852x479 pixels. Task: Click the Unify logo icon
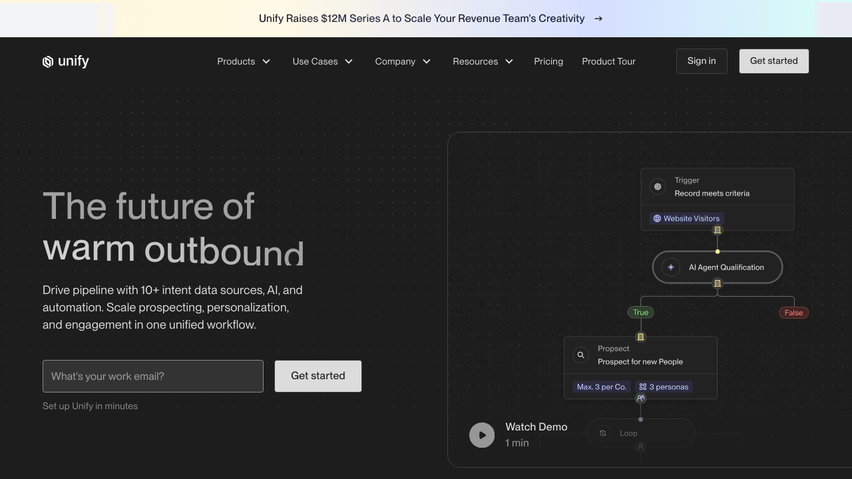[x=48, y=62]
